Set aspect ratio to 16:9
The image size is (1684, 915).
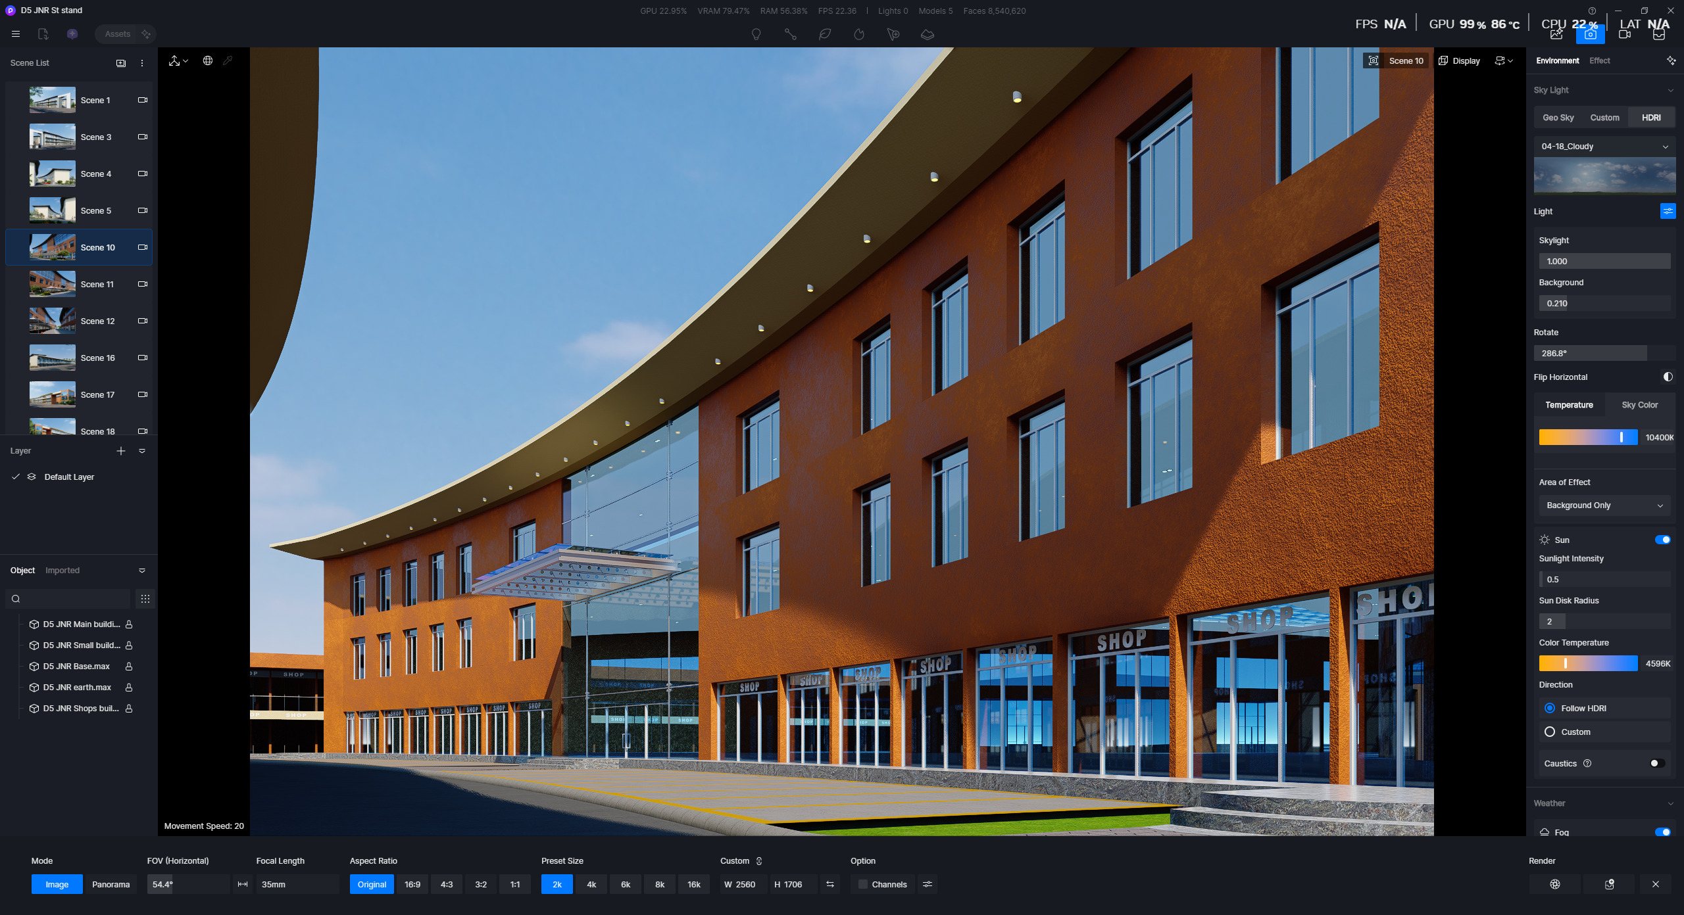tap(412, 884)
